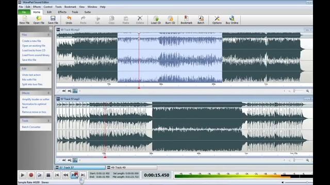Open the Effects menu in the menu bar

37,7
